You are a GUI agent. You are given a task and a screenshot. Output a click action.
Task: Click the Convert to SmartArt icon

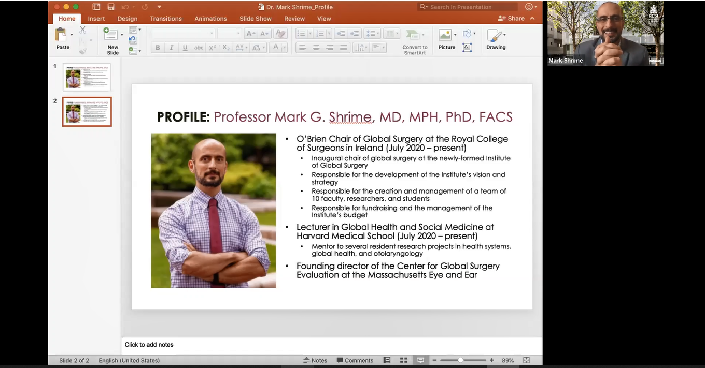click(x=413, y=36)
